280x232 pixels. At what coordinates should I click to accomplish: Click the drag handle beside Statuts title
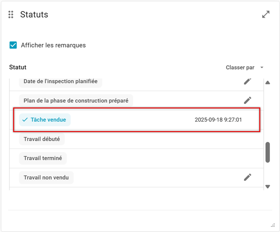click(11, 15)
